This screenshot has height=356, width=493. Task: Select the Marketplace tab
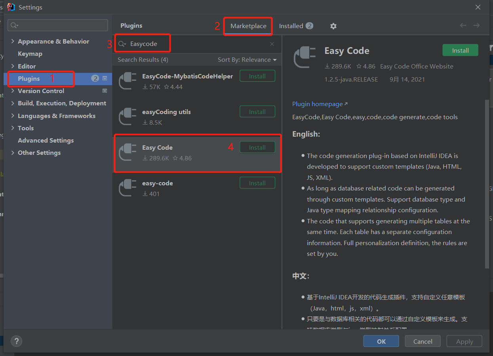point(247,26)
